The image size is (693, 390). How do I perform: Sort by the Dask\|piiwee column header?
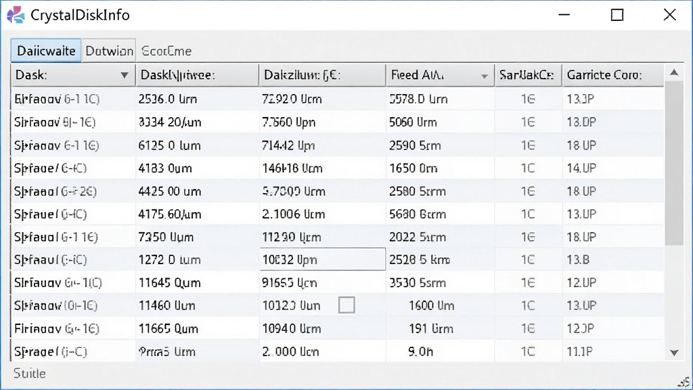click(x=197, y=75)
